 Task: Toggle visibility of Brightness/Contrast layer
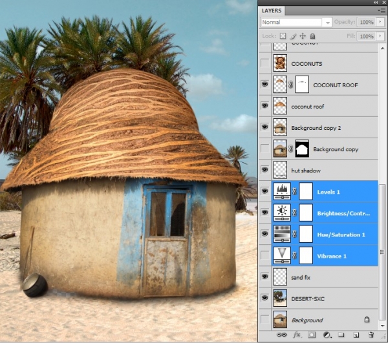click(264, 213)
